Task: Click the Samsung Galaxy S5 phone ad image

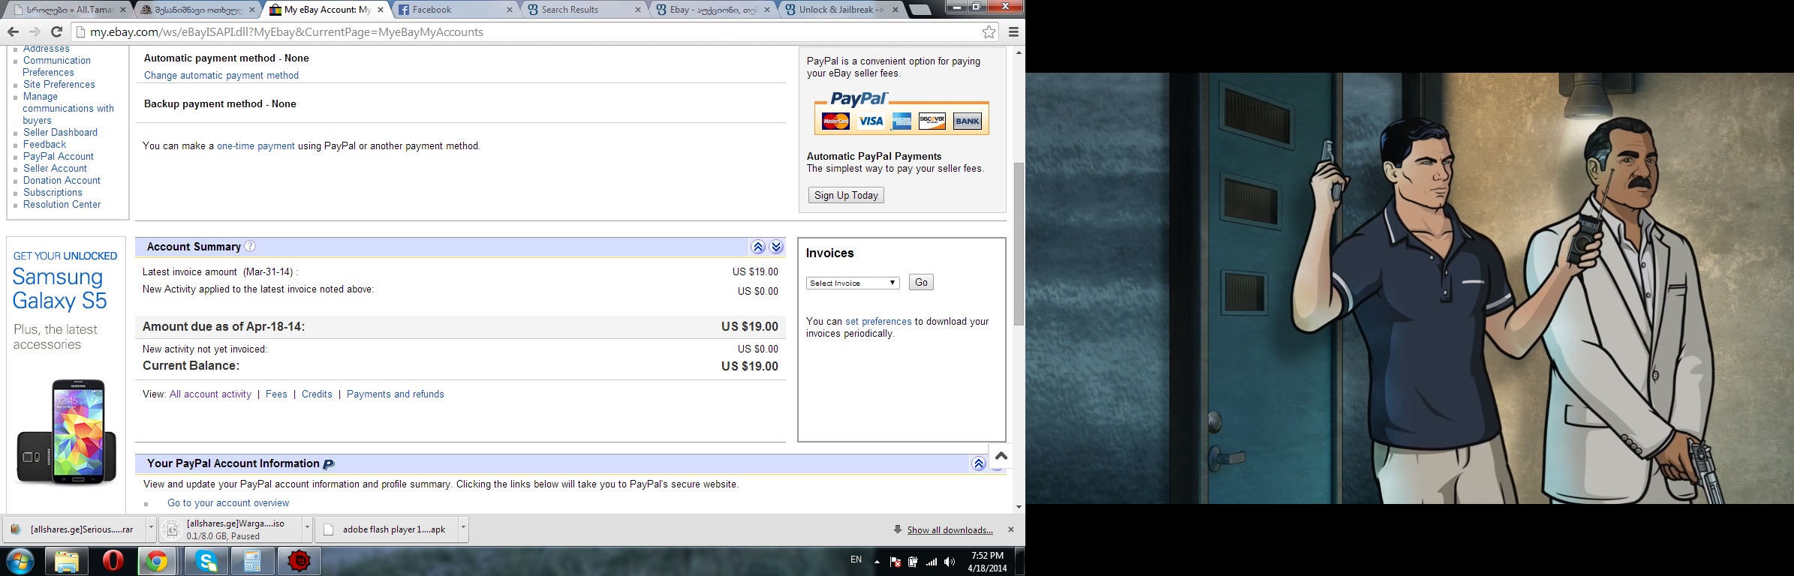Action: (66, 432)
